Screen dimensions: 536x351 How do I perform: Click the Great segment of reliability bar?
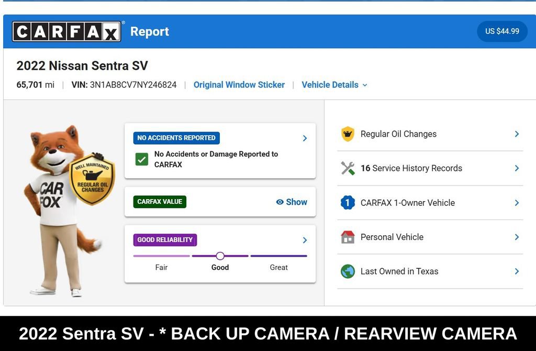278,256
